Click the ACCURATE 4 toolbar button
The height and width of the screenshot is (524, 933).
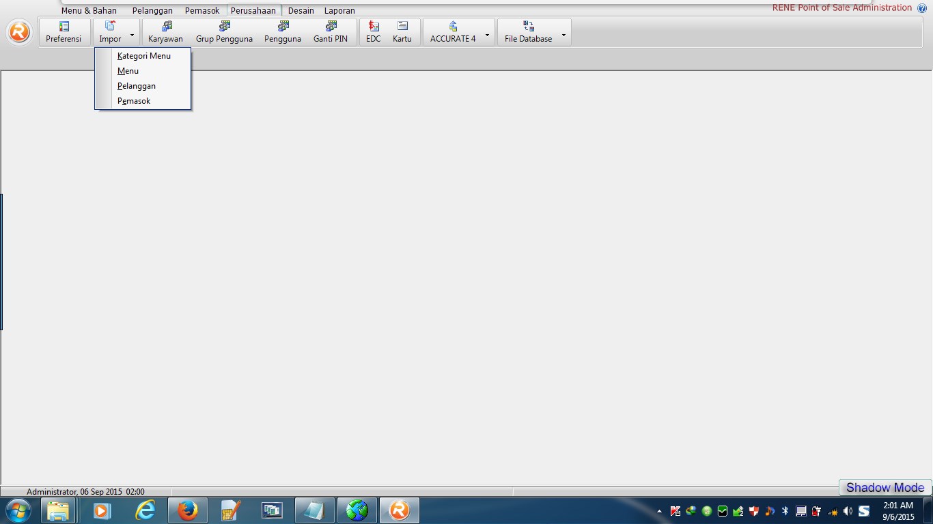click(453, 32)
